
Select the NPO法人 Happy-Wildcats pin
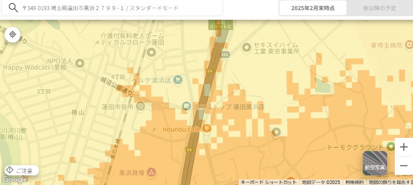pyautogui.click(x=80, y=63)
